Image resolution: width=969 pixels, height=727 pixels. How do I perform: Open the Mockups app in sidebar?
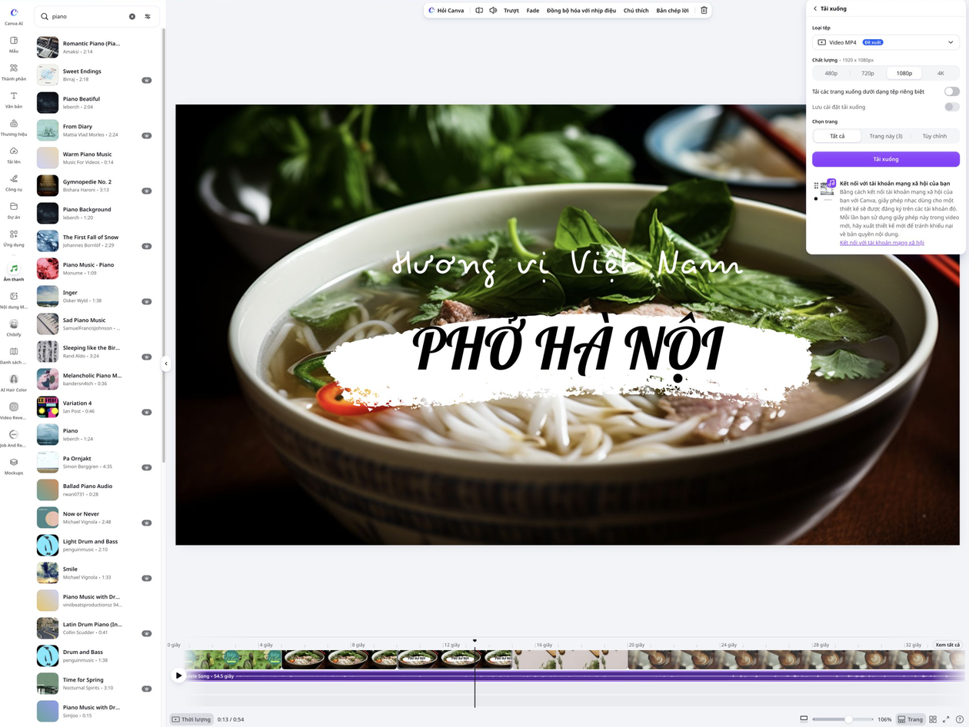point(14,466)
